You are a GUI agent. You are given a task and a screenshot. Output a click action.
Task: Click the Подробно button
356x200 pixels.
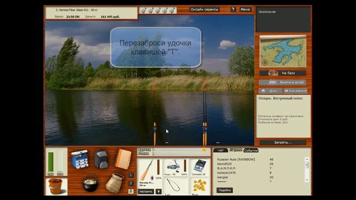click(x=225, y=190)
